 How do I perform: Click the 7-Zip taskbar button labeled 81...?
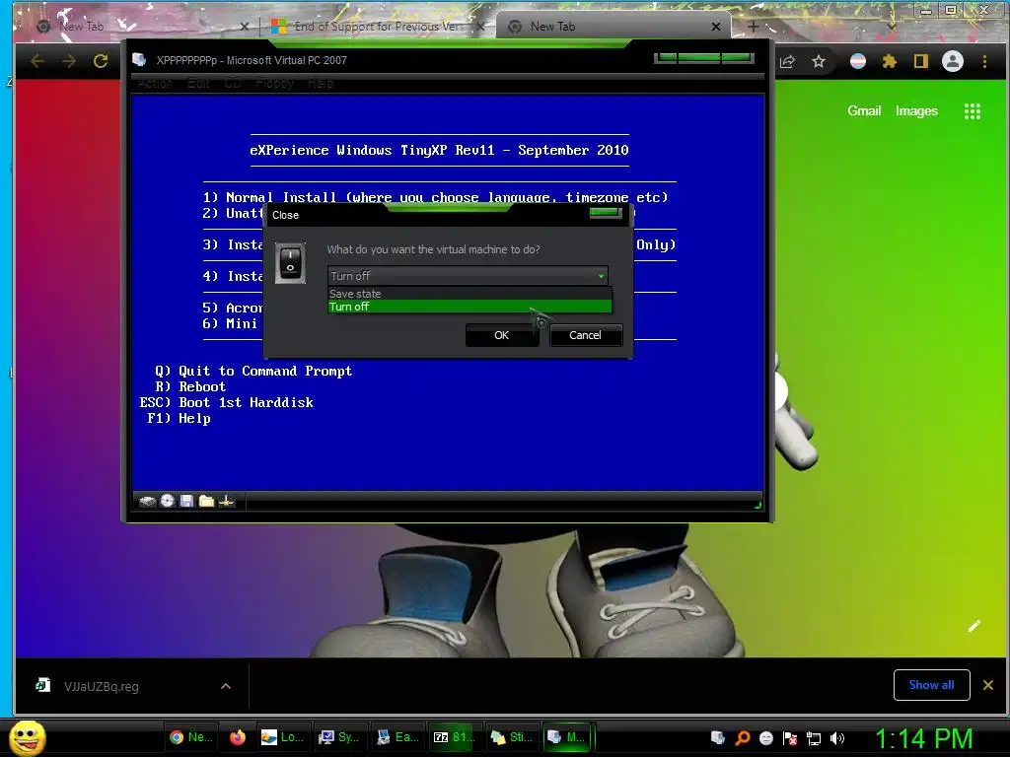454,737
